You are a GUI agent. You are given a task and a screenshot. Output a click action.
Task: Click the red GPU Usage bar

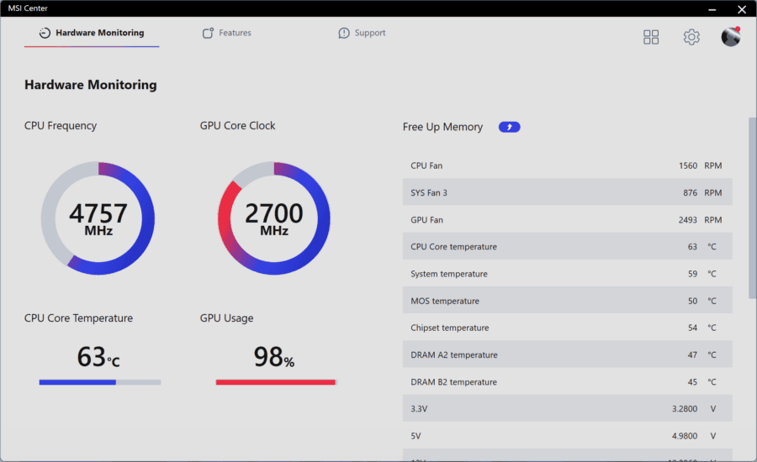click(x=276, y=382)
